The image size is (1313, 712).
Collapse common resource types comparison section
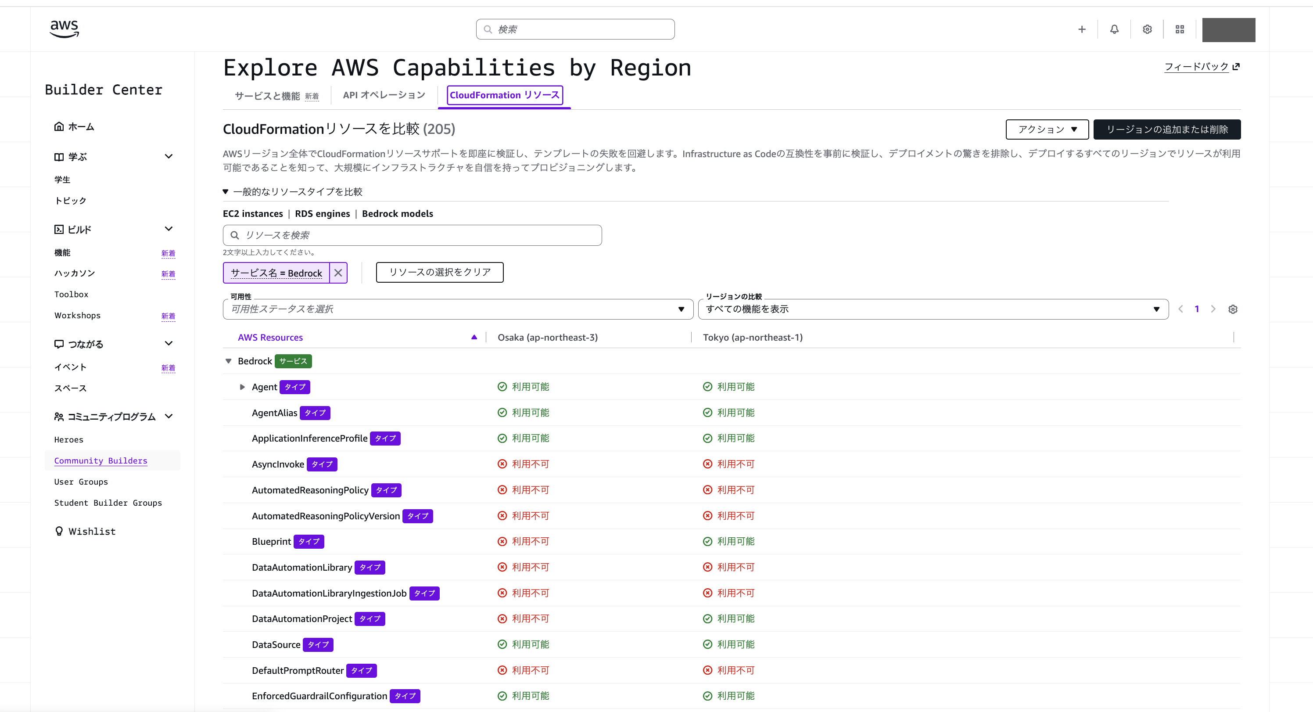point(225,192)
